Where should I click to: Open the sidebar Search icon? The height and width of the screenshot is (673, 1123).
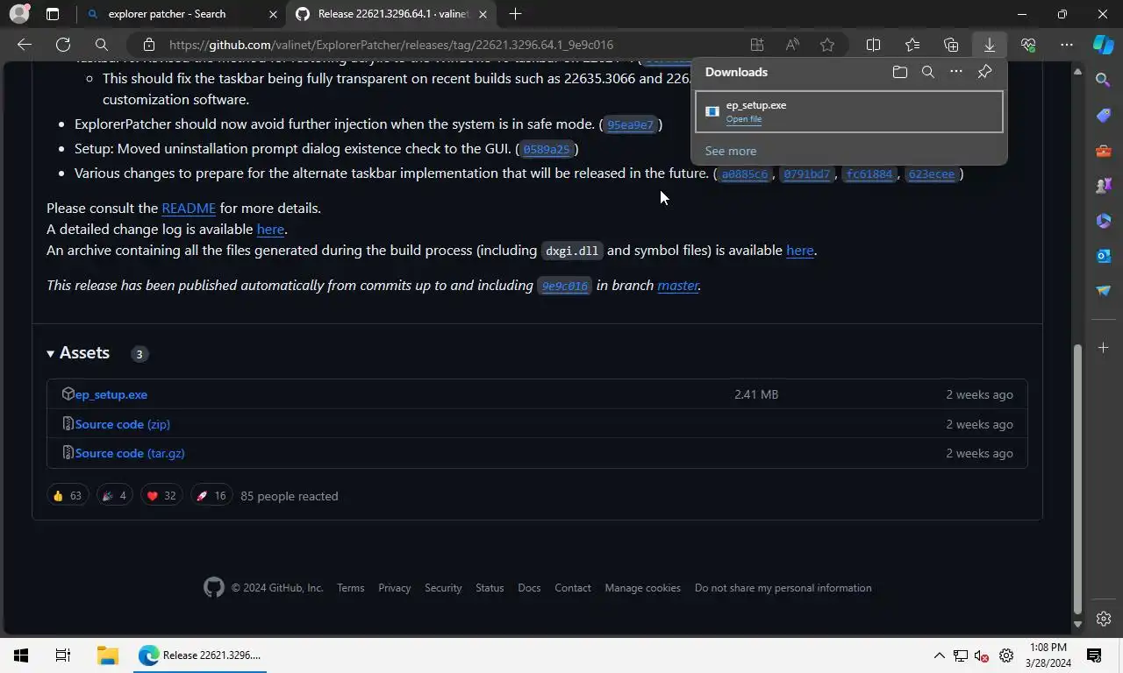pyautogui.click(x=1104, y=81)
